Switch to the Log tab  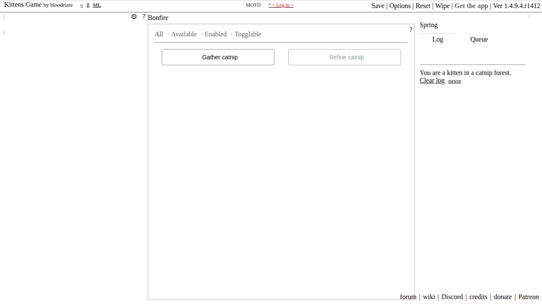coord(437,40)
